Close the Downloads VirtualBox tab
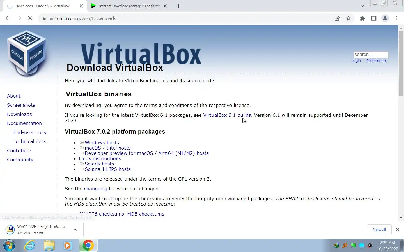The height and width of the screenshot is (252, 404). coord(81,6)
